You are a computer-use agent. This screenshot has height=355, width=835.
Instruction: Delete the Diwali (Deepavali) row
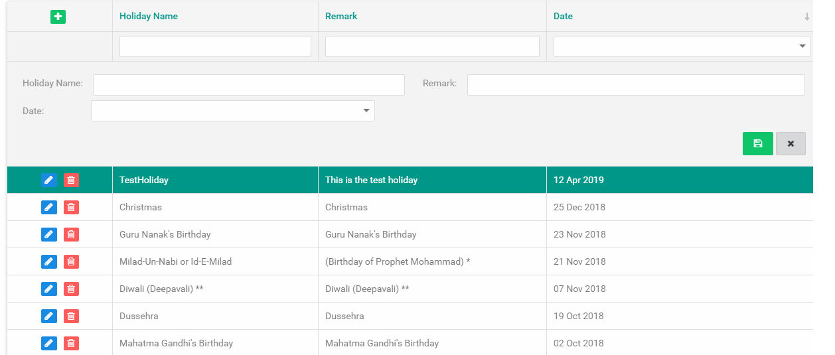71,289
